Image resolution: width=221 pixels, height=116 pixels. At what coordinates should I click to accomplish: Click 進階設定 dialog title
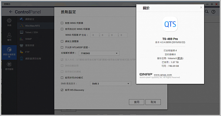[x=68, y=12]
